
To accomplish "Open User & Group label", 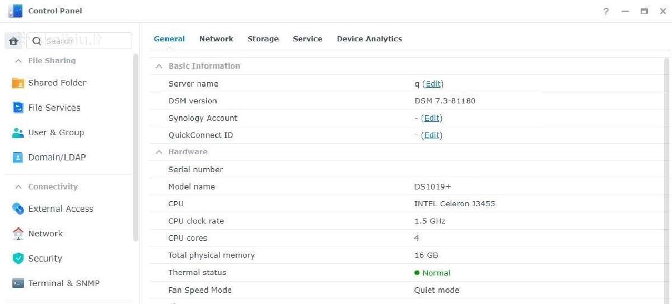I will click(56, 132).
